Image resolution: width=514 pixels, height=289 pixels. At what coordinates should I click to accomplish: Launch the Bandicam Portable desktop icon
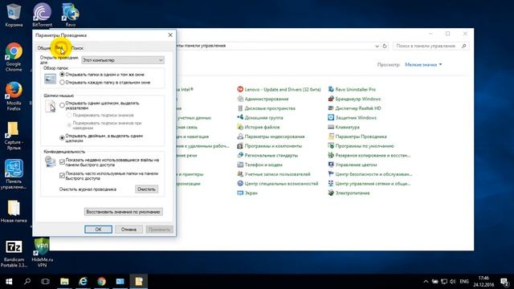point(14,253)
